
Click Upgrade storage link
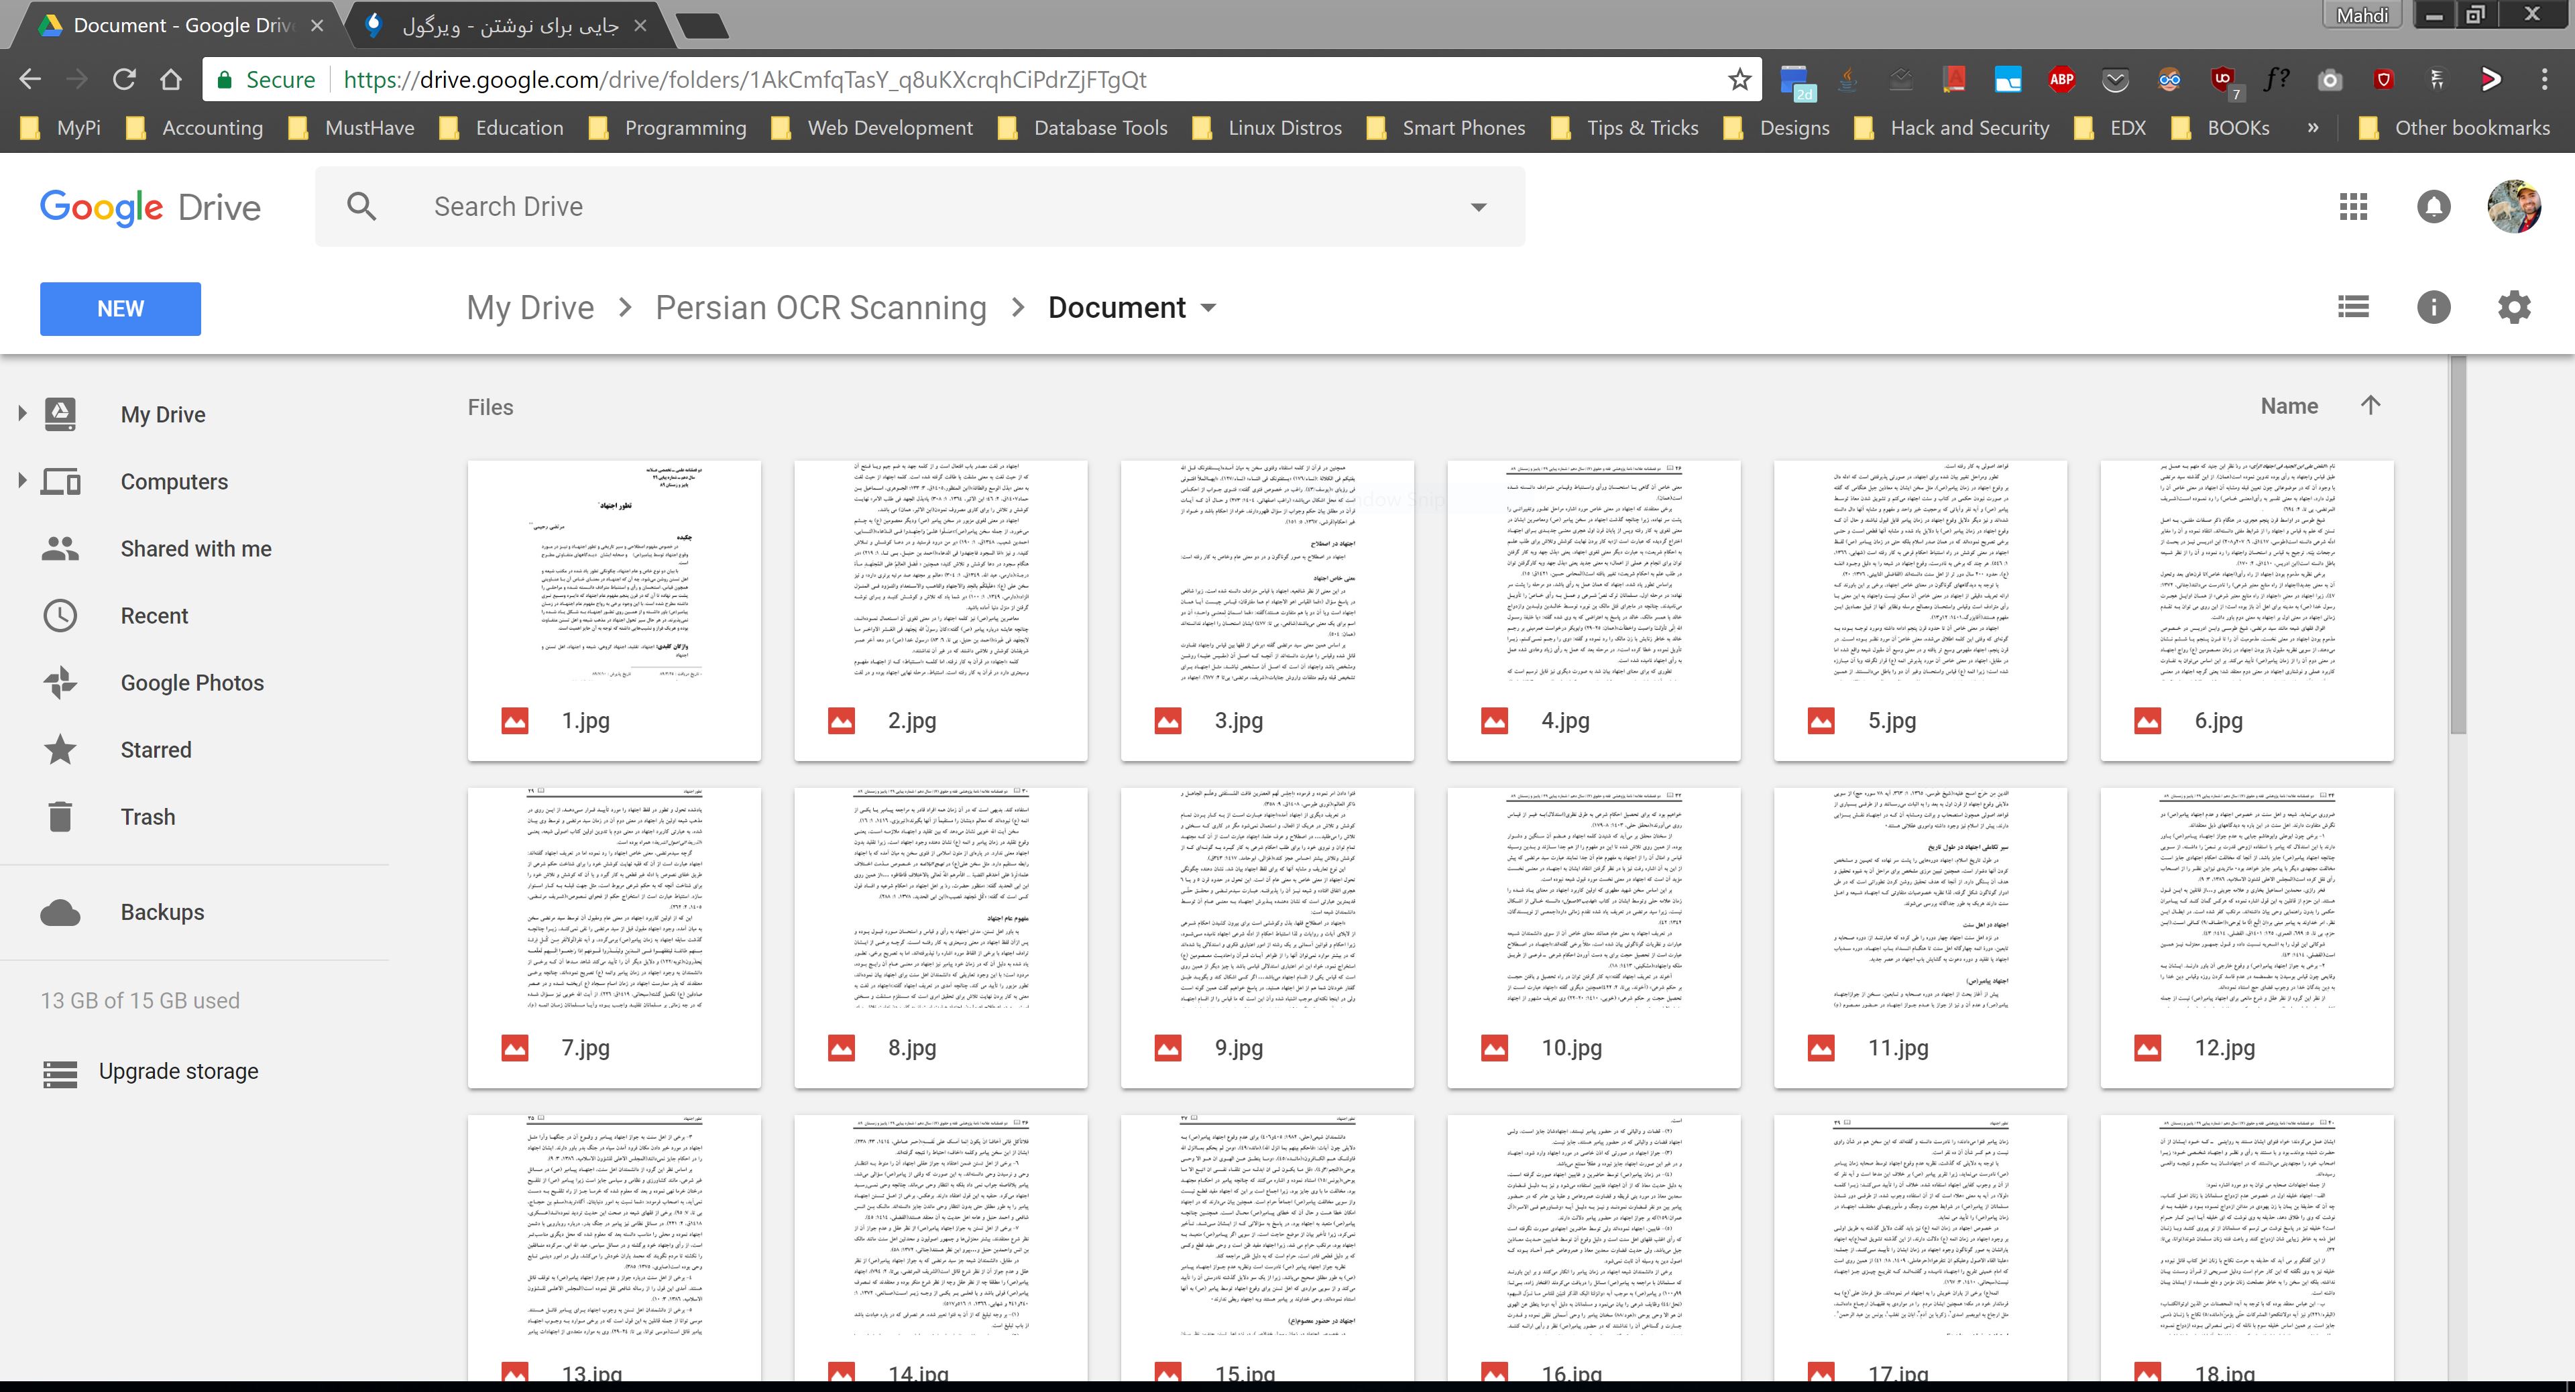point(178,1071)
